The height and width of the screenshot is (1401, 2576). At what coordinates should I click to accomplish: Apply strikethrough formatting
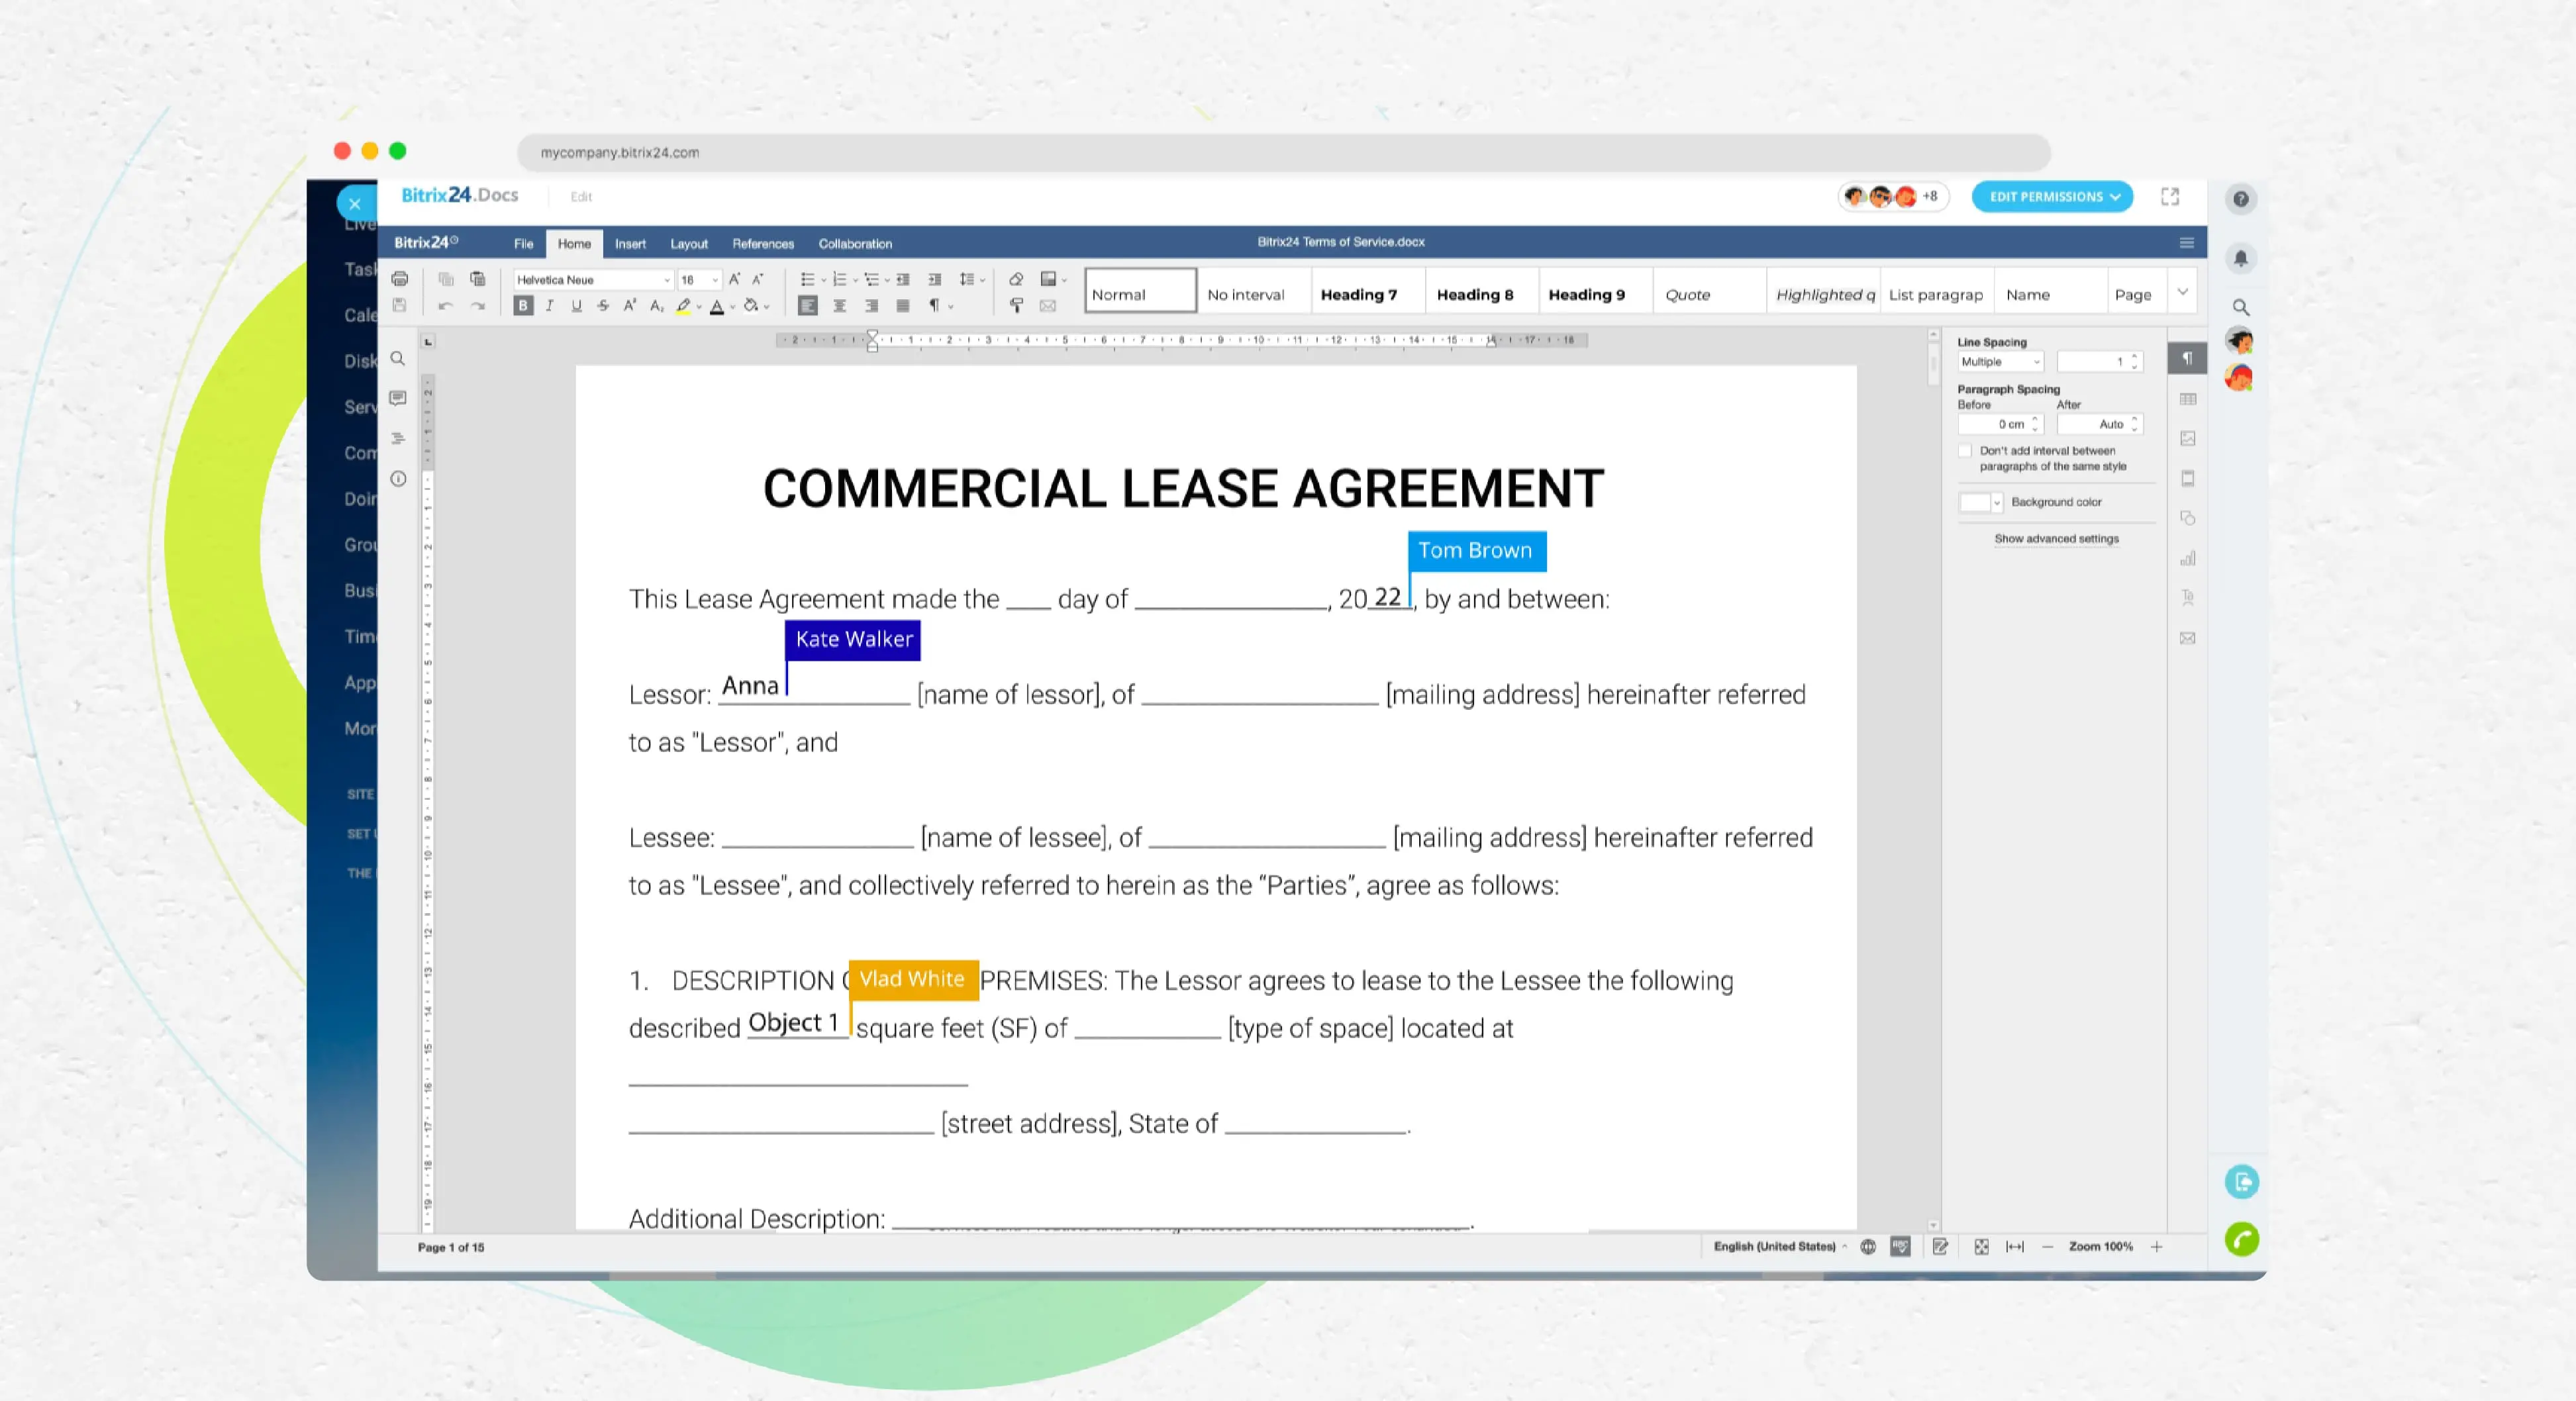point(603,306)
